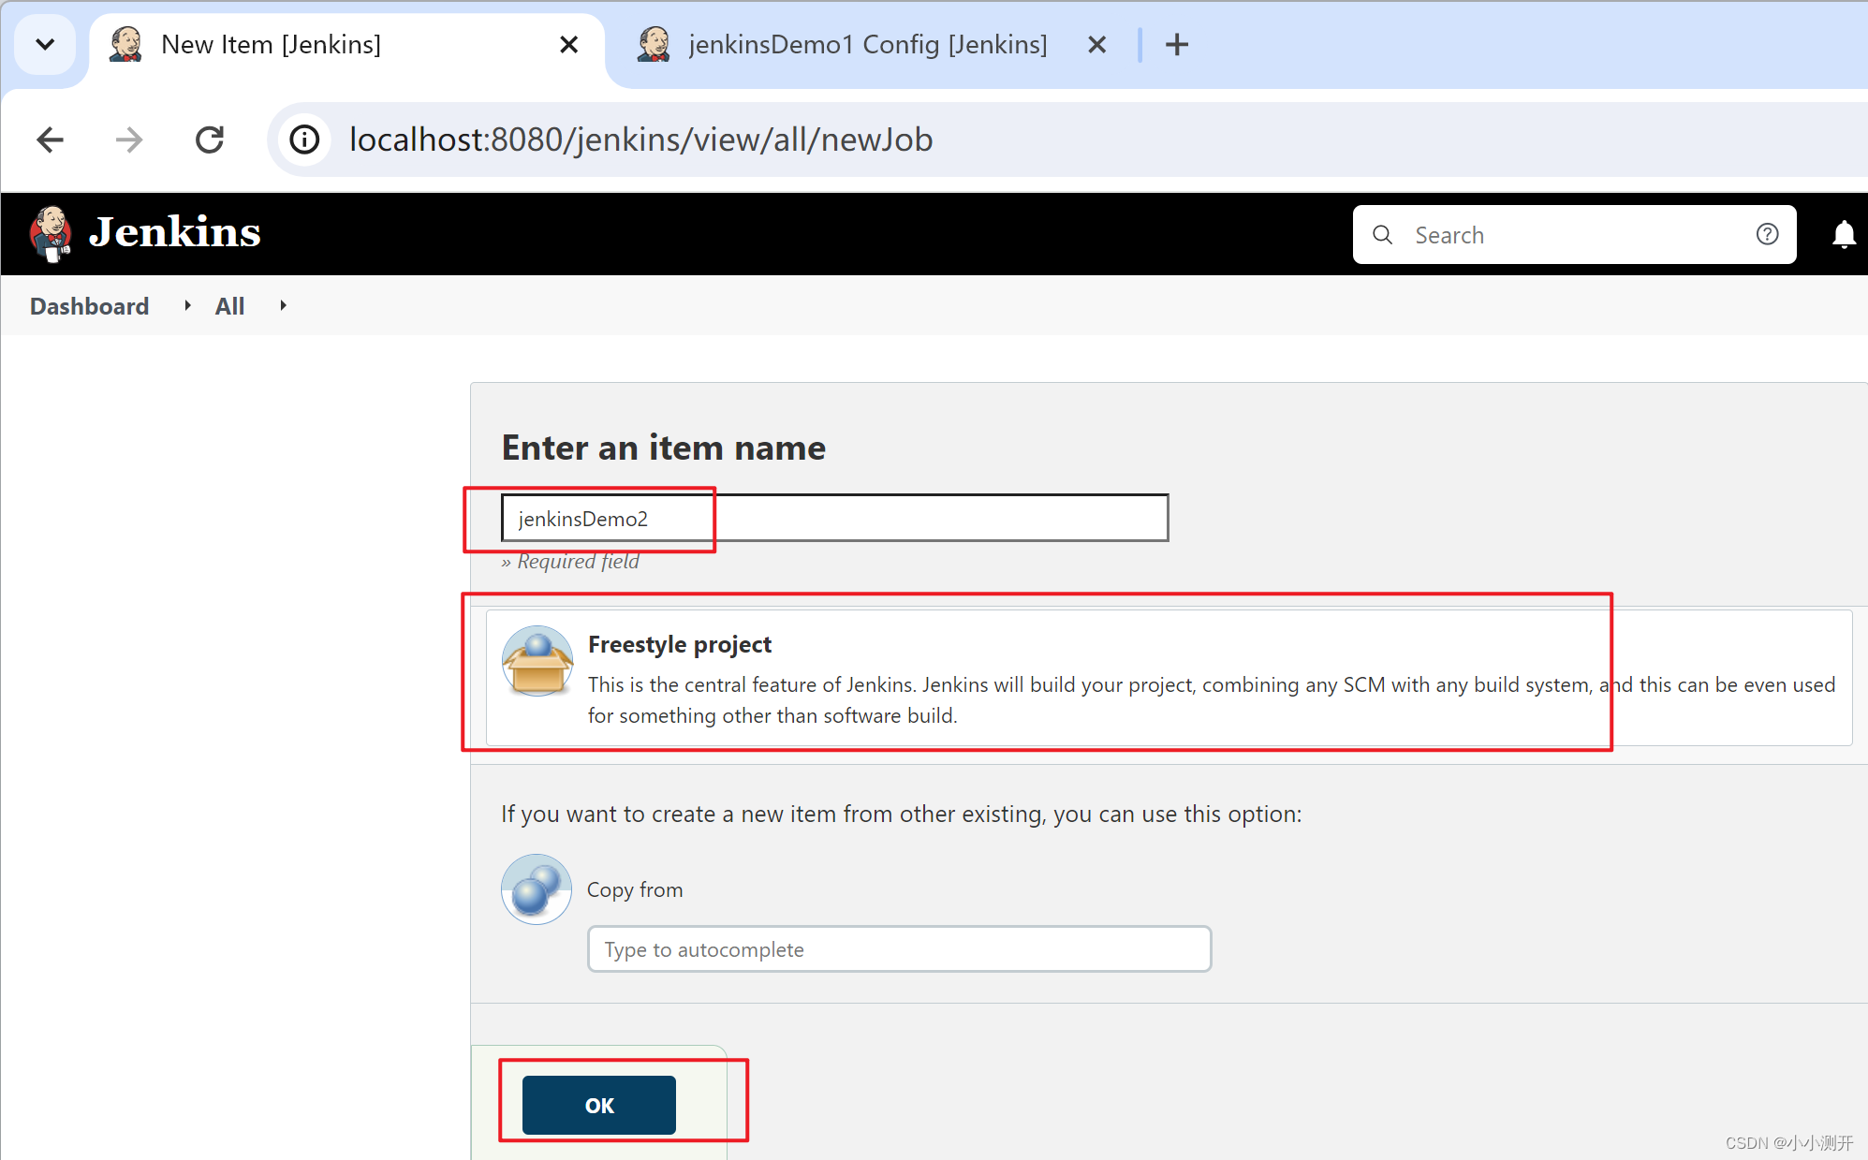Screen dimensions: 1868x1160
Task: Click the Freestyle project box icon
Action: tap(537, 662)
